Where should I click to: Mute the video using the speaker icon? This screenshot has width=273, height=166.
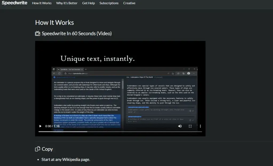(180, 126)
